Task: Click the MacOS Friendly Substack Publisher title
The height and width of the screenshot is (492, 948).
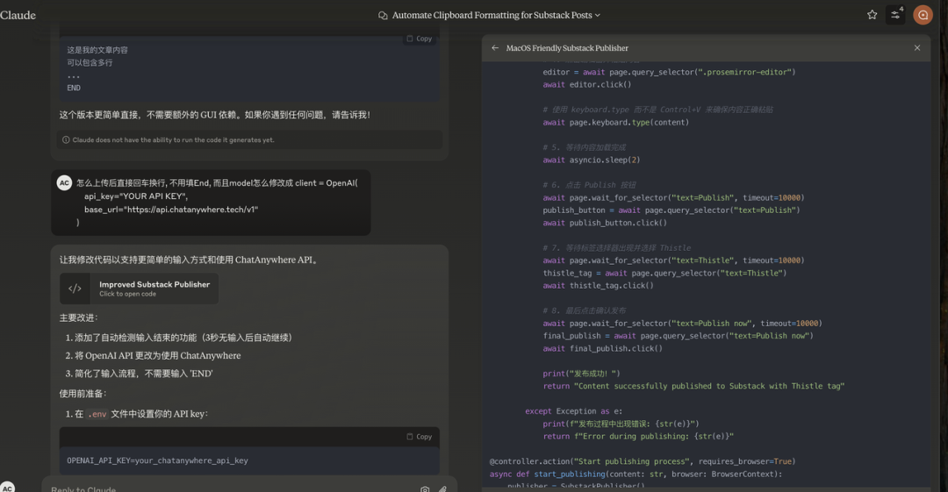Action: click(x=567, y=47)
